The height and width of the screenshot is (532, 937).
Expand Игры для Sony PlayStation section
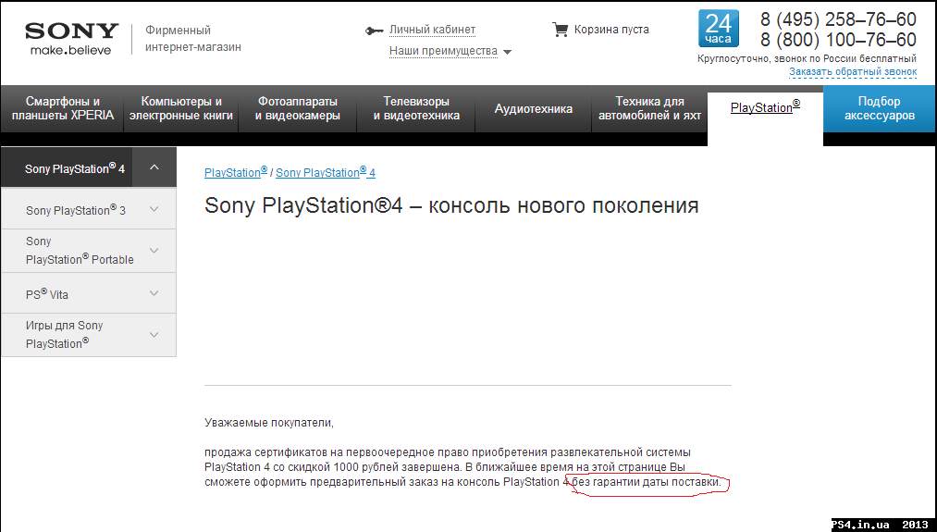[154, 334]
